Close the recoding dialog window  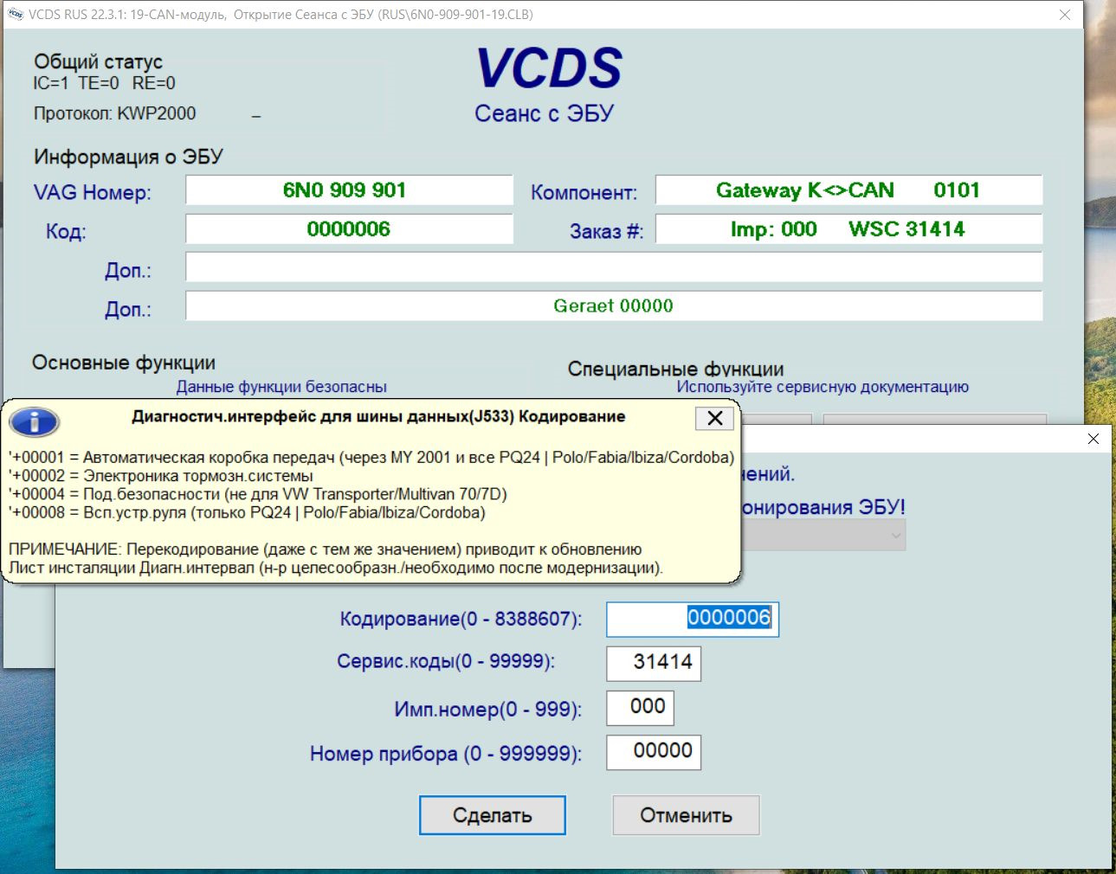click(1093, 439)
